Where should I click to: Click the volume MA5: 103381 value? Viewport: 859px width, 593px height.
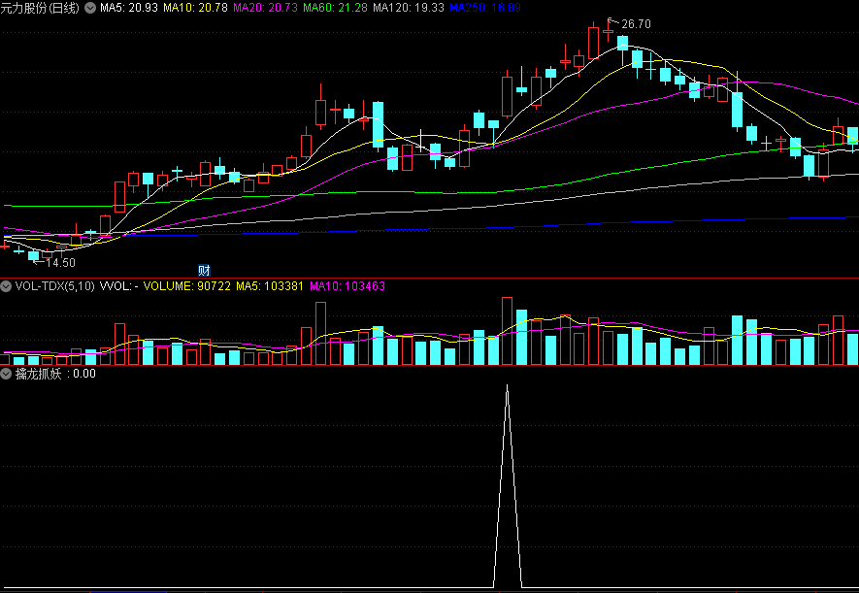[x=270, y=285]
